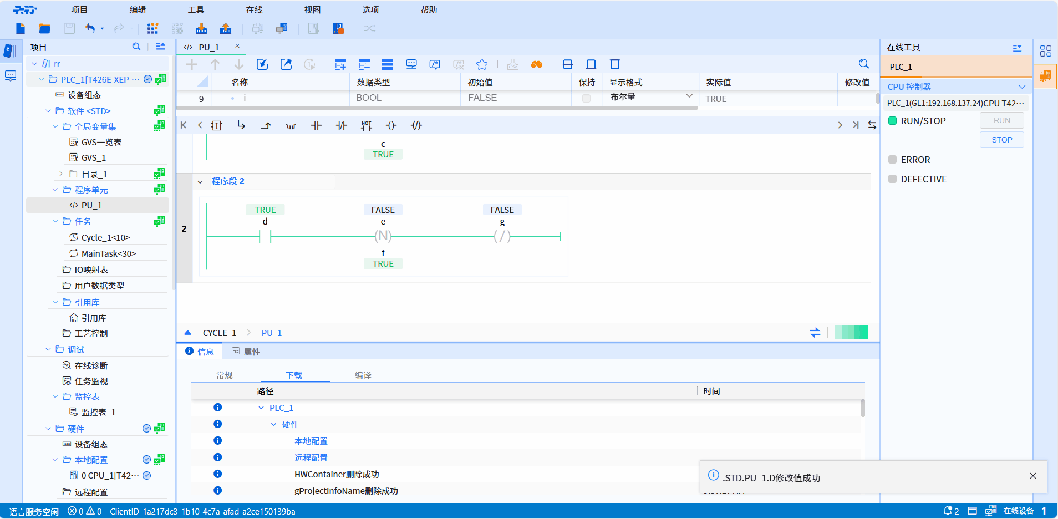Viewport: 1058px width, 519px height.
Task: Switch to the 编译 tab
Action: [363, 375]
